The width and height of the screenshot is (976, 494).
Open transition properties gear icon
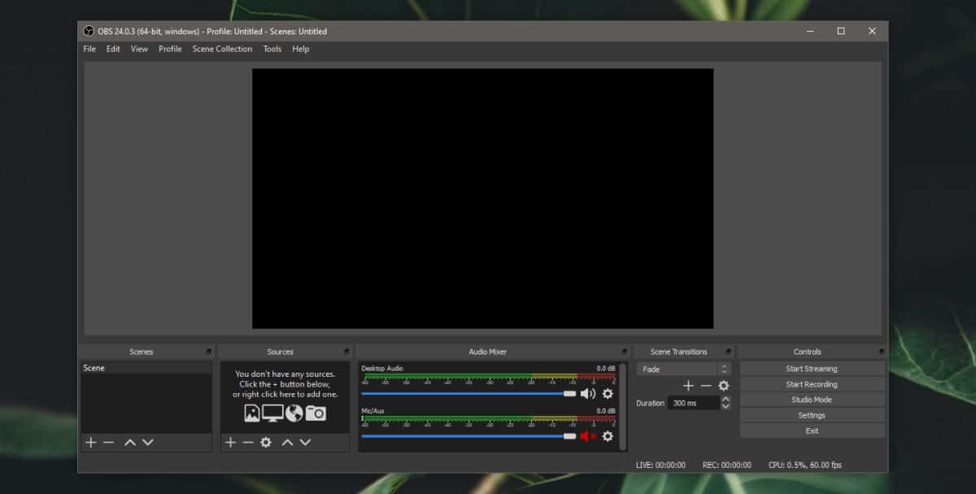(x=724, y=386)
